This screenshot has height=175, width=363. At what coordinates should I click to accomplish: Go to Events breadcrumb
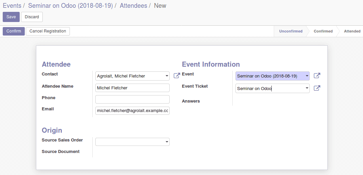tap(12, 5)
